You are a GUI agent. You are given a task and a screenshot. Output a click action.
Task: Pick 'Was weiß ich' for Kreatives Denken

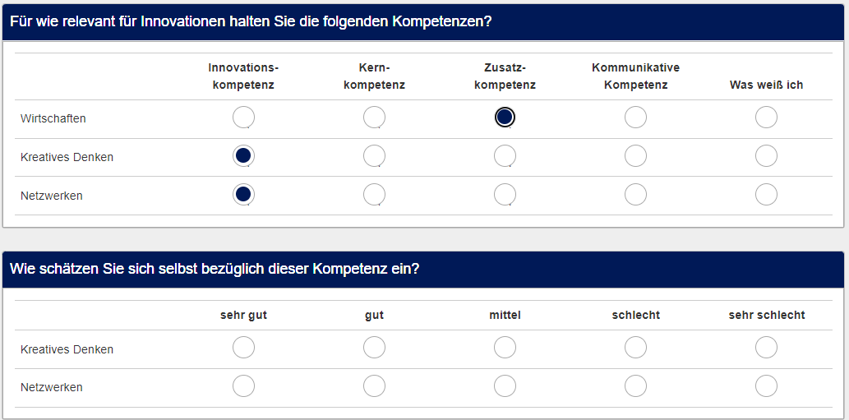[766, 155]
